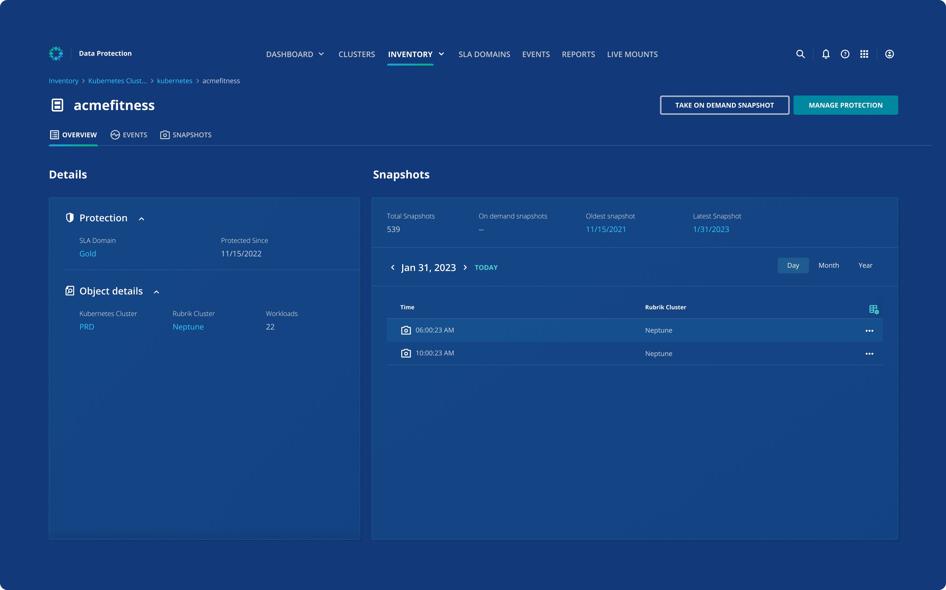Open the Reports nav item
The height and width of the screenshot is (590, 946).
point(578,54)
